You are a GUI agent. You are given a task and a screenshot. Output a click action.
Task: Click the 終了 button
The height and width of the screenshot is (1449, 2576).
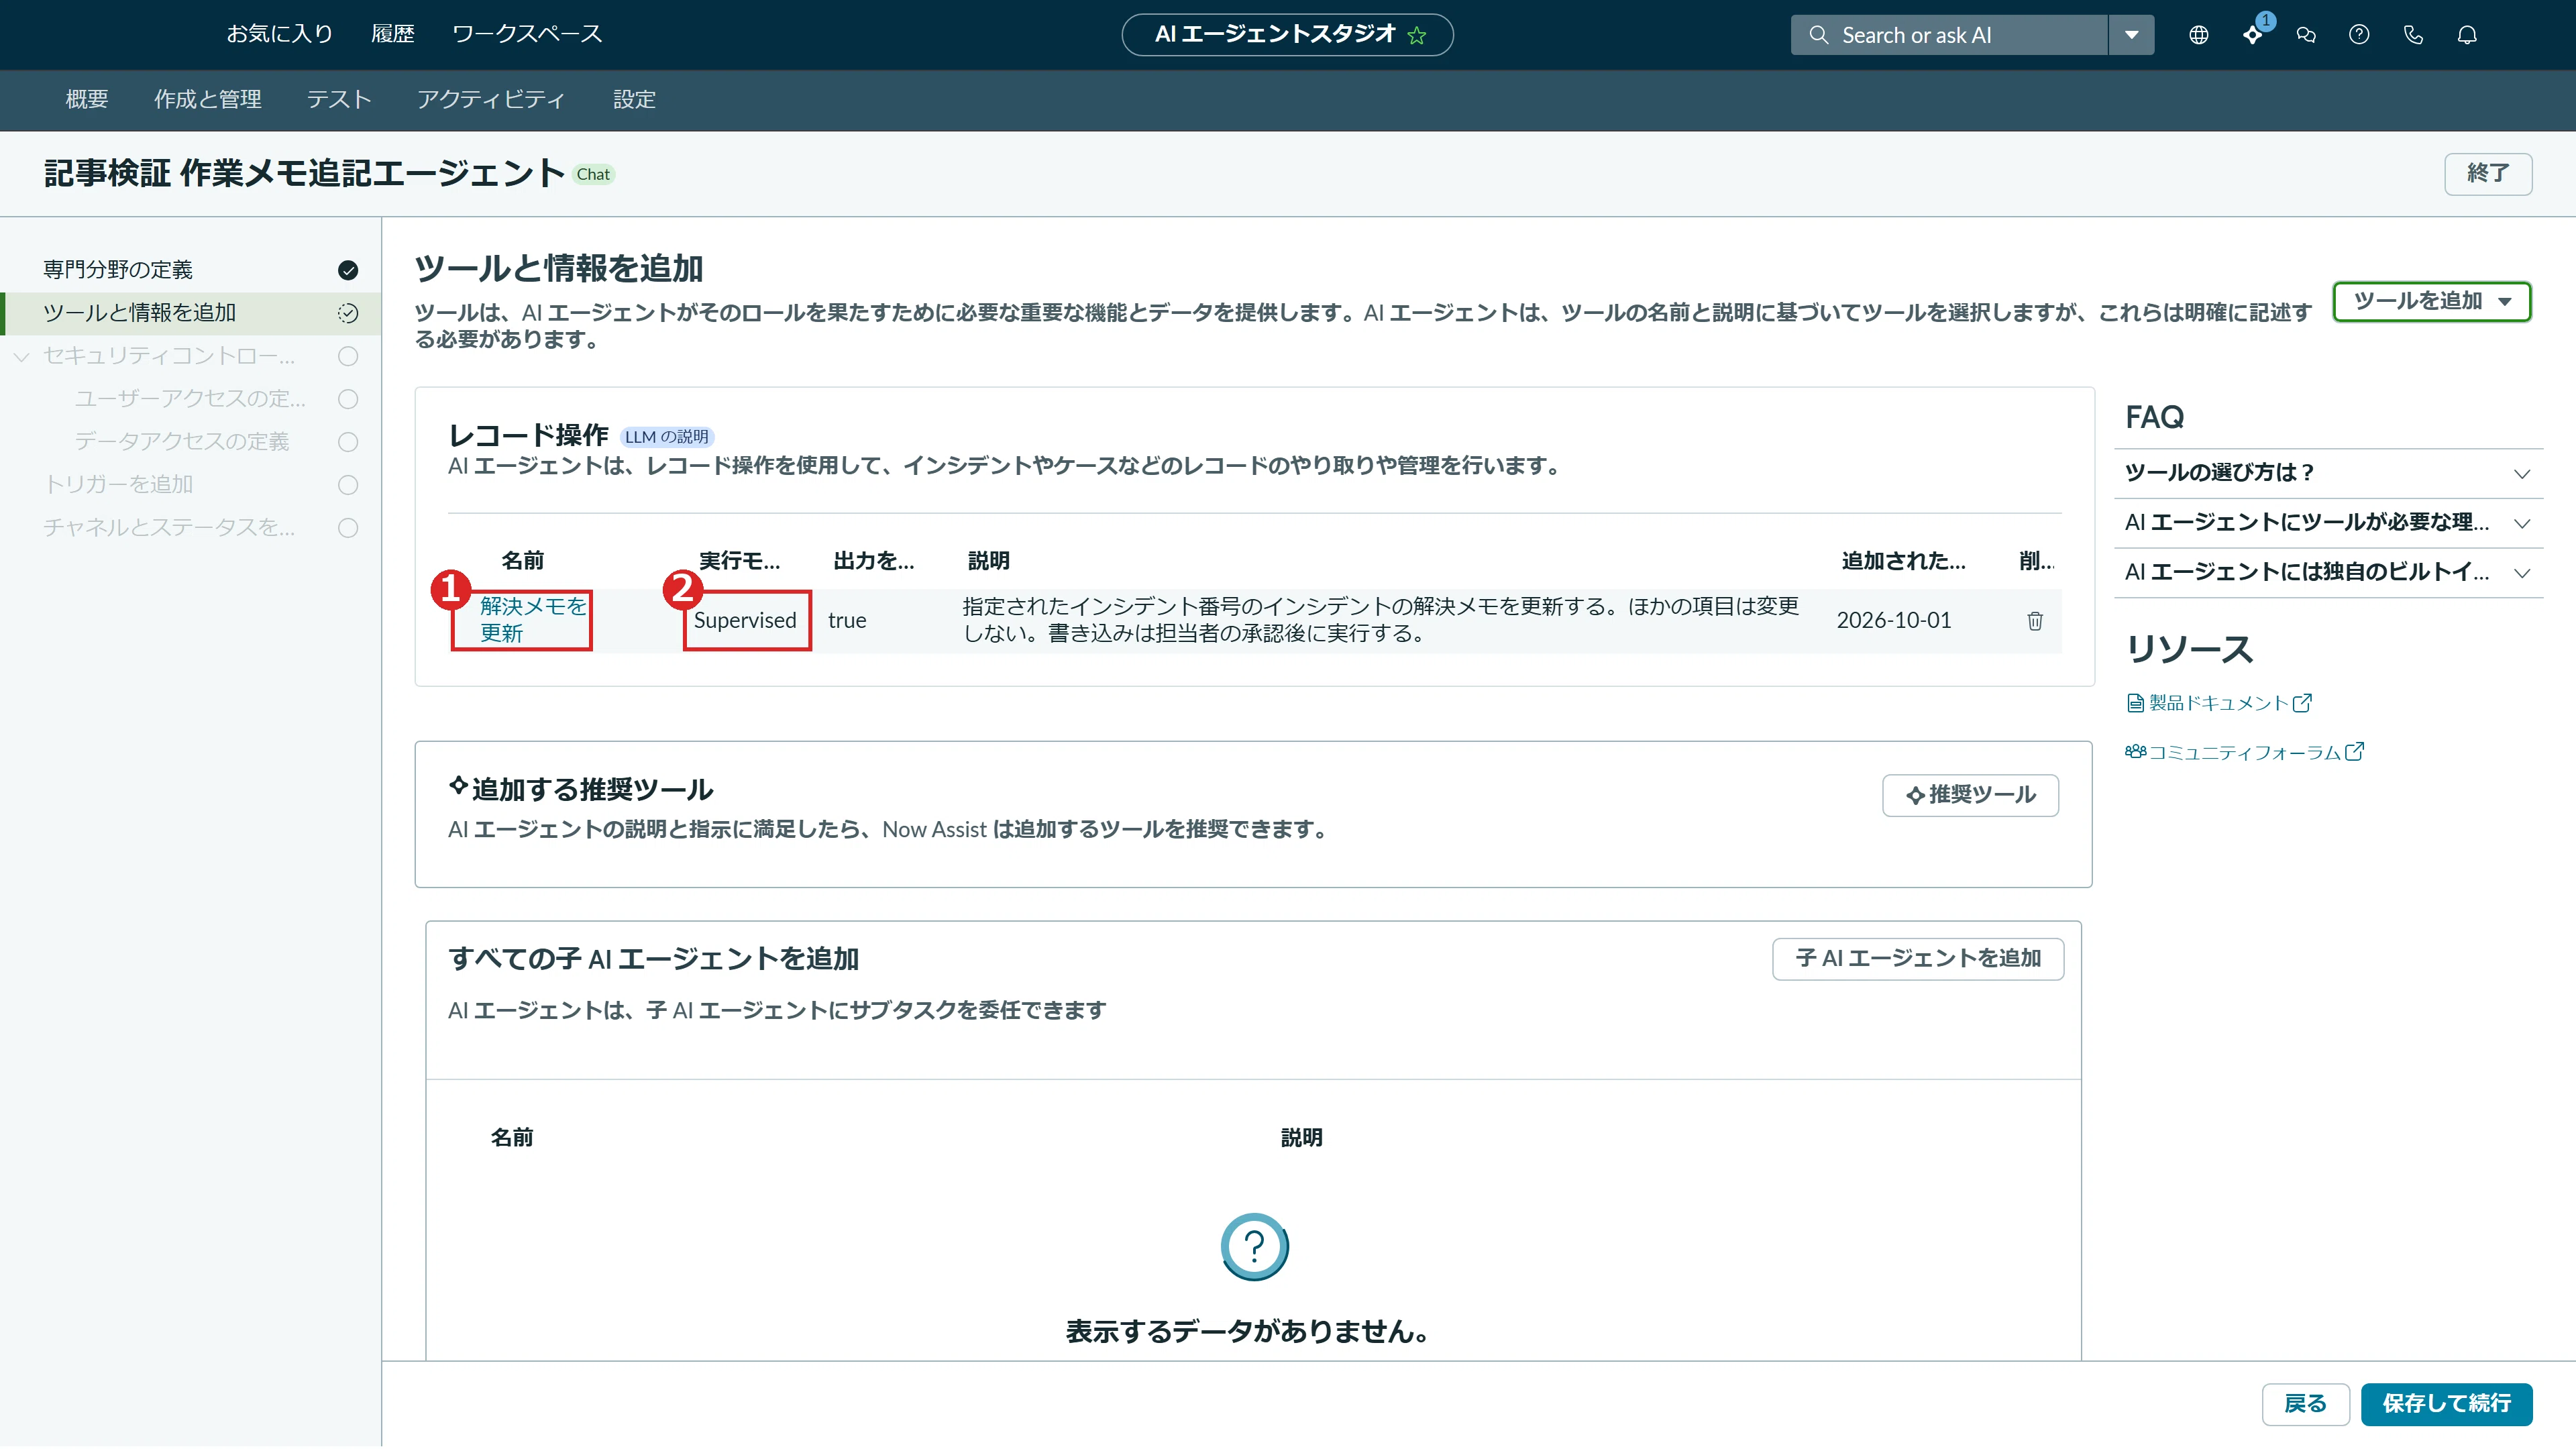coord(2487,173)
